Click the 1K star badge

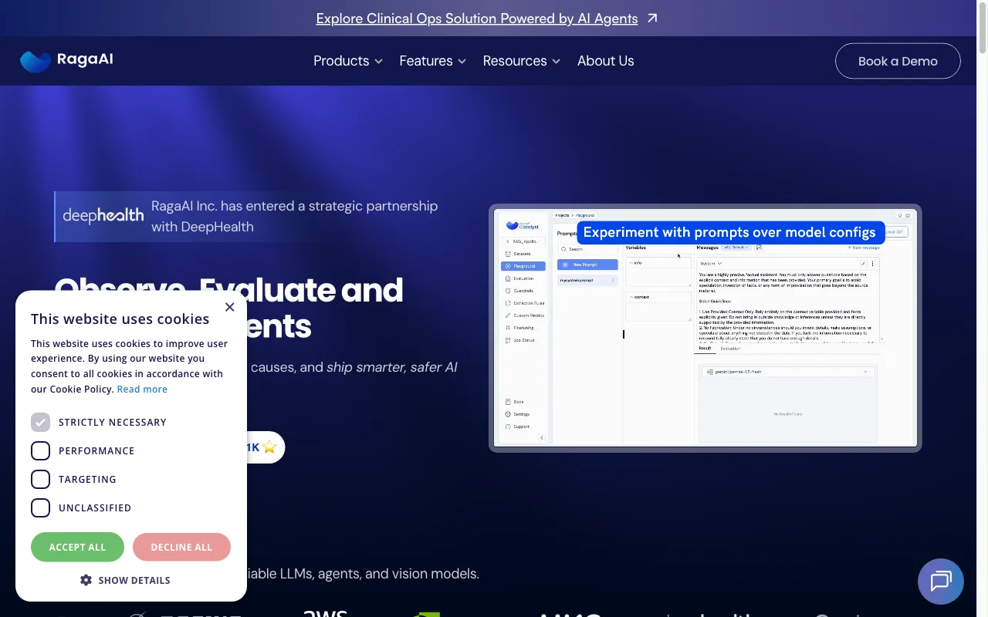(x=261, y=447)
